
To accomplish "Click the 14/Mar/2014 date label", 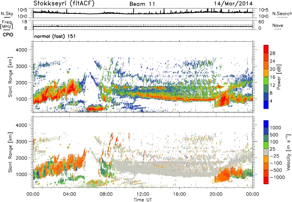I will pyautogui.click(x=233, y=4).
